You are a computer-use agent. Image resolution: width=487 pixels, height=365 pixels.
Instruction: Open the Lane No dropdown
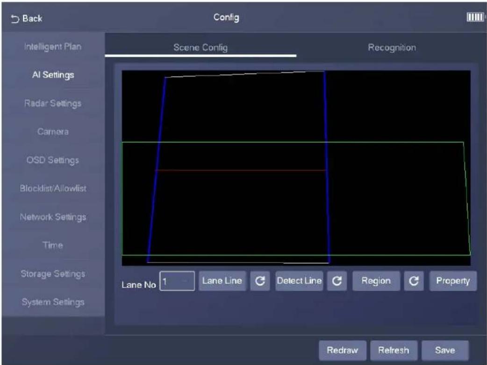pyautogui.click(x=177, y=281)
